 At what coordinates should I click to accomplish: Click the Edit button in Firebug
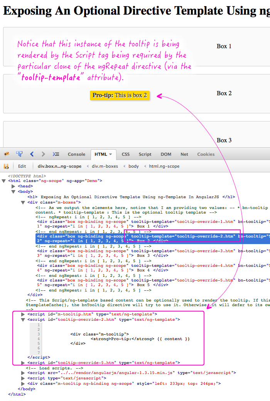coord(22,166)
